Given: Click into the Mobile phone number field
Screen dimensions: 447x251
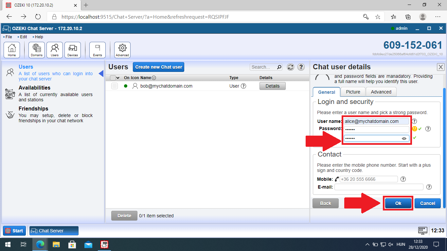Looking at the screenshot, I should tap(368, 179).
